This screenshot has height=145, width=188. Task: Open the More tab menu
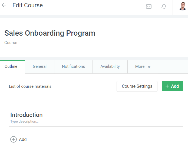pyautogui.click(x=140, y=66)
